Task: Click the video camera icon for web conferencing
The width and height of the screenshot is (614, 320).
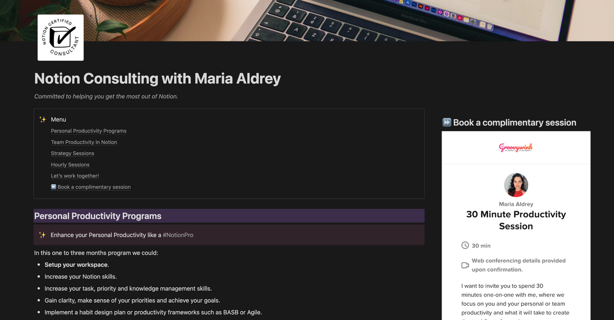Action: [x=465, y=265]
